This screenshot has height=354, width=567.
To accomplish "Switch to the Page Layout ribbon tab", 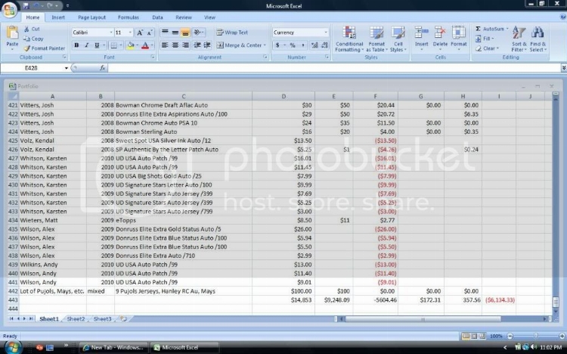I will (91, 17).
